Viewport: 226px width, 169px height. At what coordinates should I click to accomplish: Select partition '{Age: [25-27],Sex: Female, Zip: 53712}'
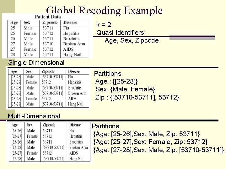click(150, 142)
